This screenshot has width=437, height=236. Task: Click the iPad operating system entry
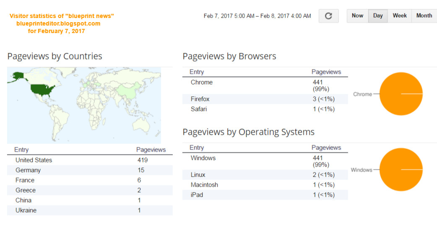click(197, 195)
